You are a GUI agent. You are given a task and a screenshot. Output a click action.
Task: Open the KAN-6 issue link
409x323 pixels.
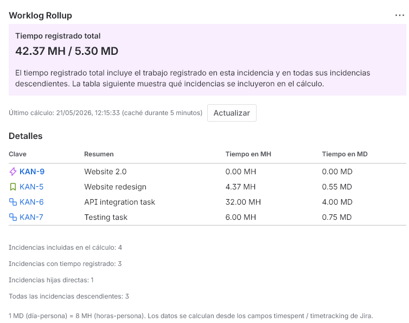pyautogui.click(x=31, y=202)
